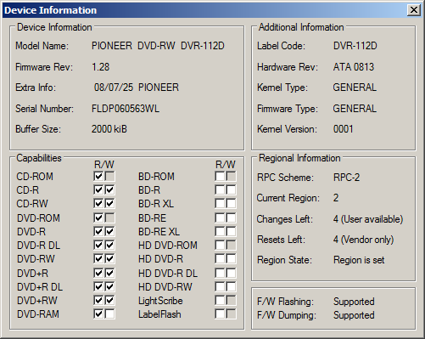Toggle the DVD-R write checkbox
This screenshot has width=425, height=339.
[110, 231]
